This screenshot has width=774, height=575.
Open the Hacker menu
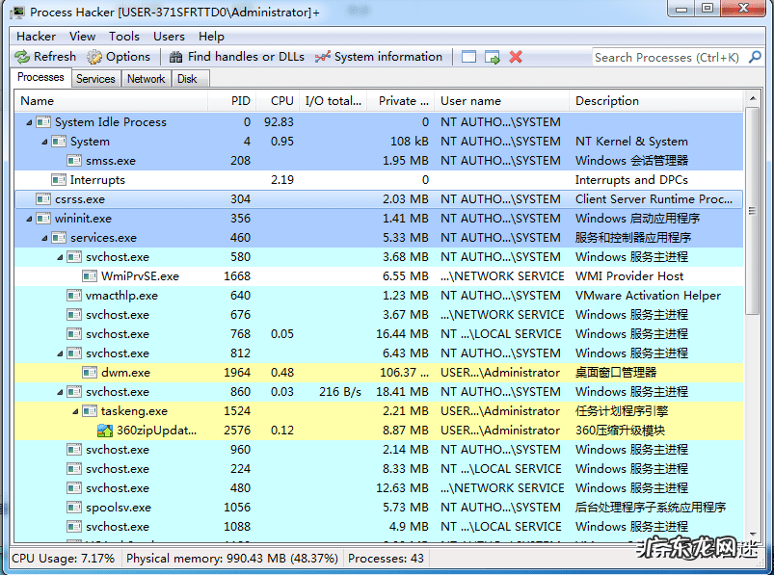point(36,37)
